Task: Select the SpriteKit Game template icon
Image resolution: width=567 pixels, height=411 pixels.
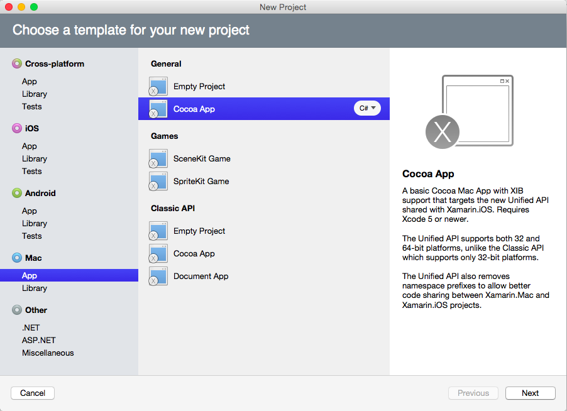Action: click(158, 181)
